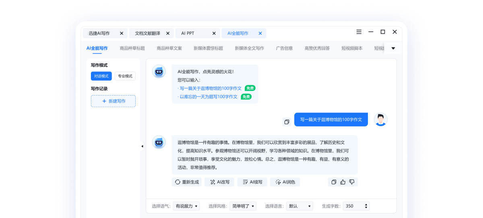Copy the user's sent message
This screenshot has height=218, width=483.
[x=287, y=122]
